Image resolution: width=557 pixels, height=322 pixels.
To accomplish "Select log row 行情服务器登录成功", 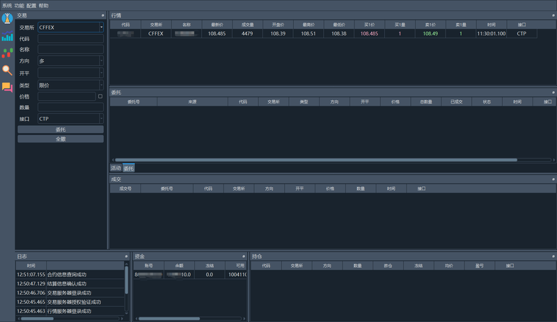I will point(70,312).
